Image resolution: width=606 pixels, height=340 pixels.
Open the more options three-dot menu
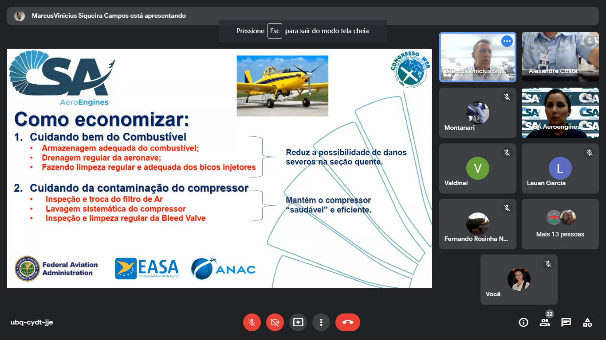pyautogui.click(x=321, y=322)
